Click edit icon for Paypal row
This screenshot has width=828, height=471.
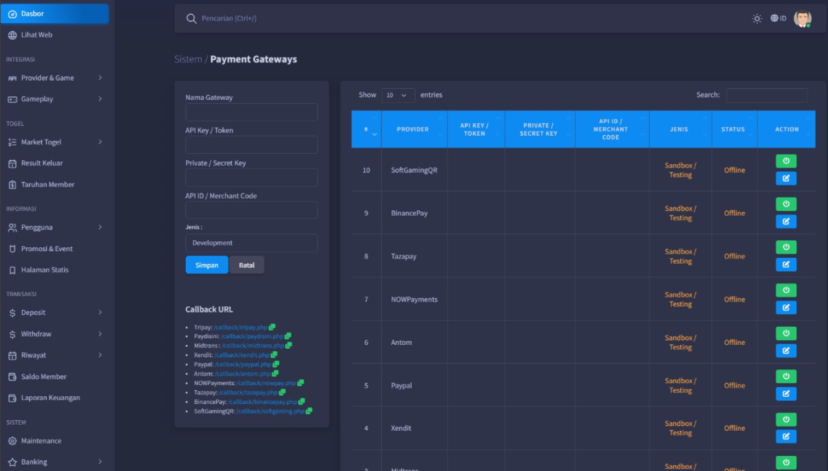coord(786,394)
